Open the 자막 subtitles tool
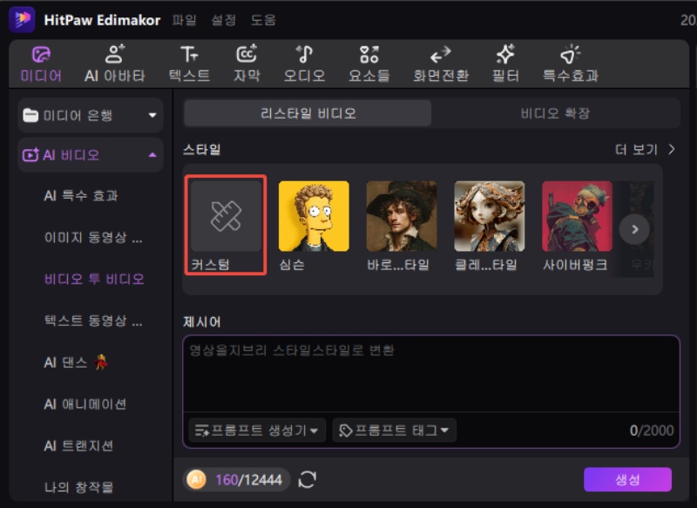697x508 pixels. coord(247,63)
